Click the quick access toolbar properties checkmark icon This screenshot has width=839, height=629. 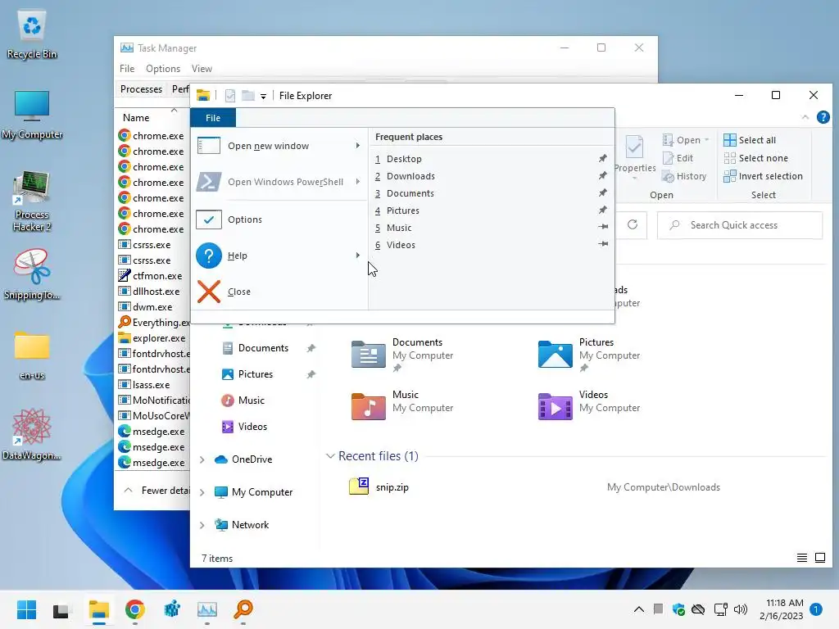[x=230, y=96]
